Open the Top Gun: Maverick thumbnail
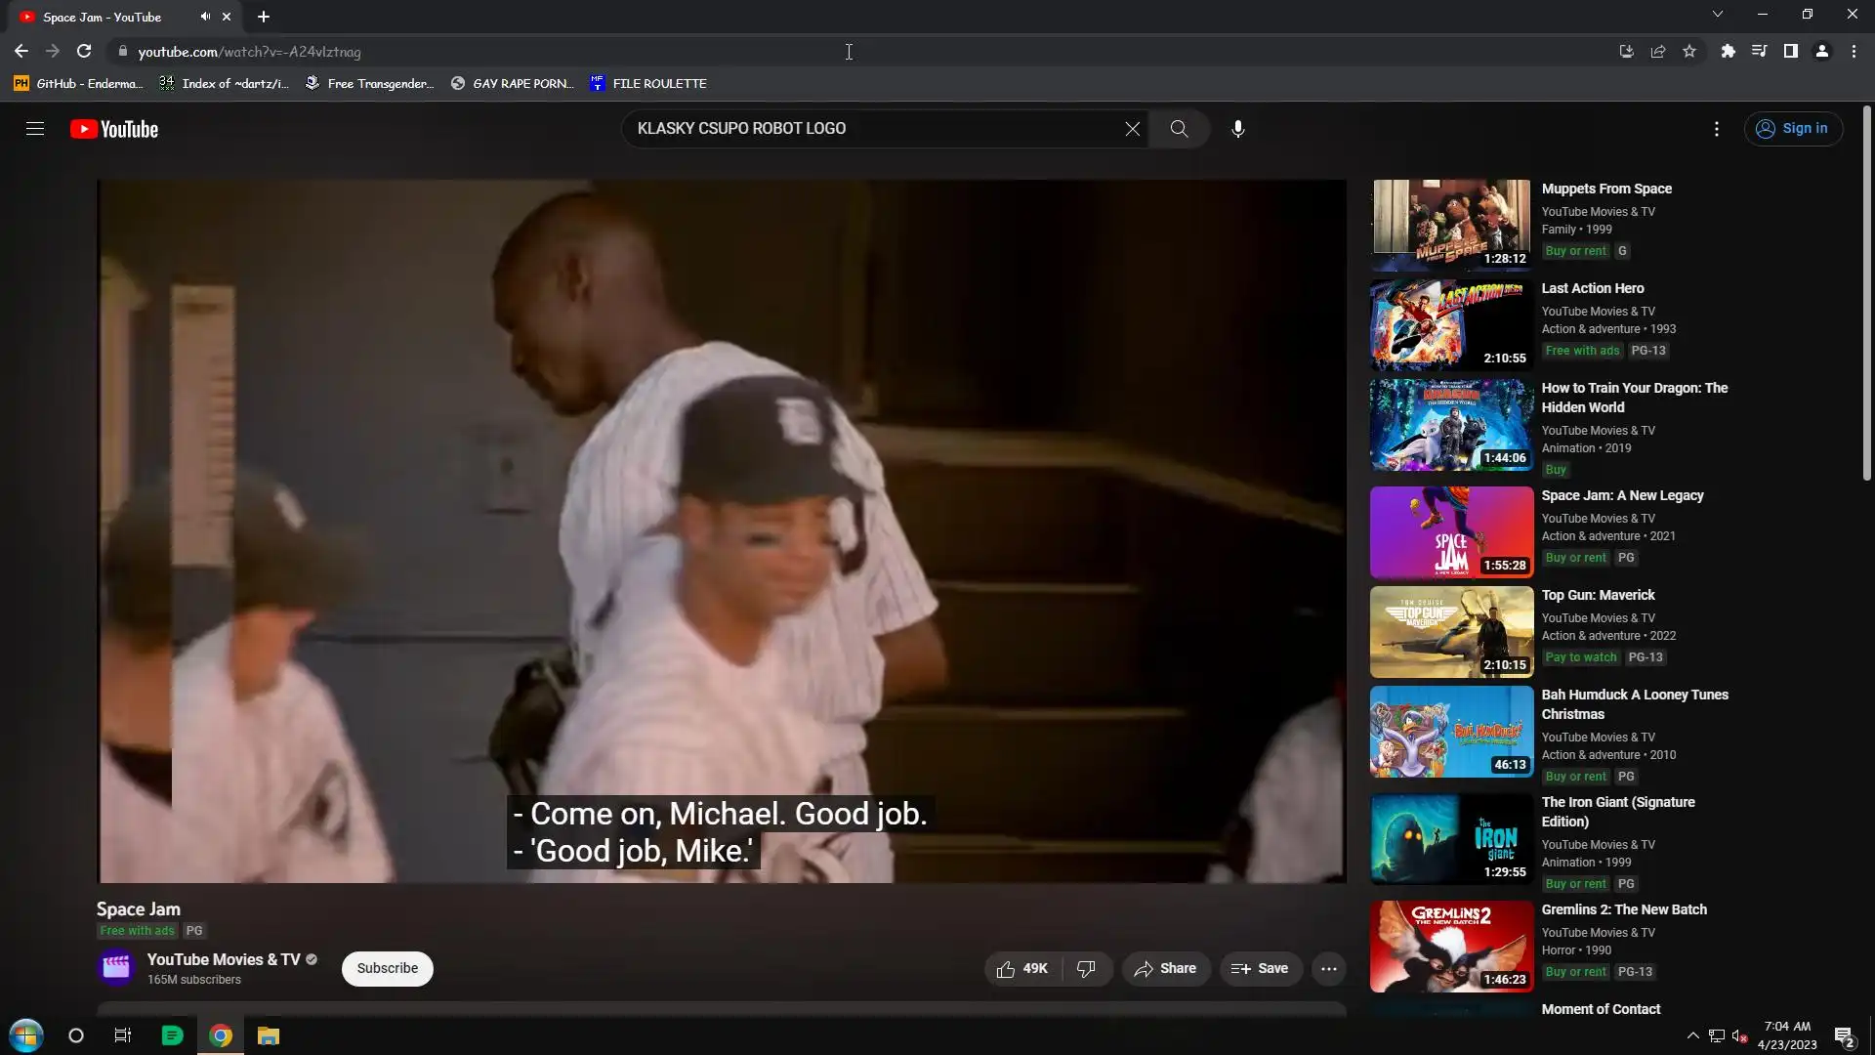 1451,632
